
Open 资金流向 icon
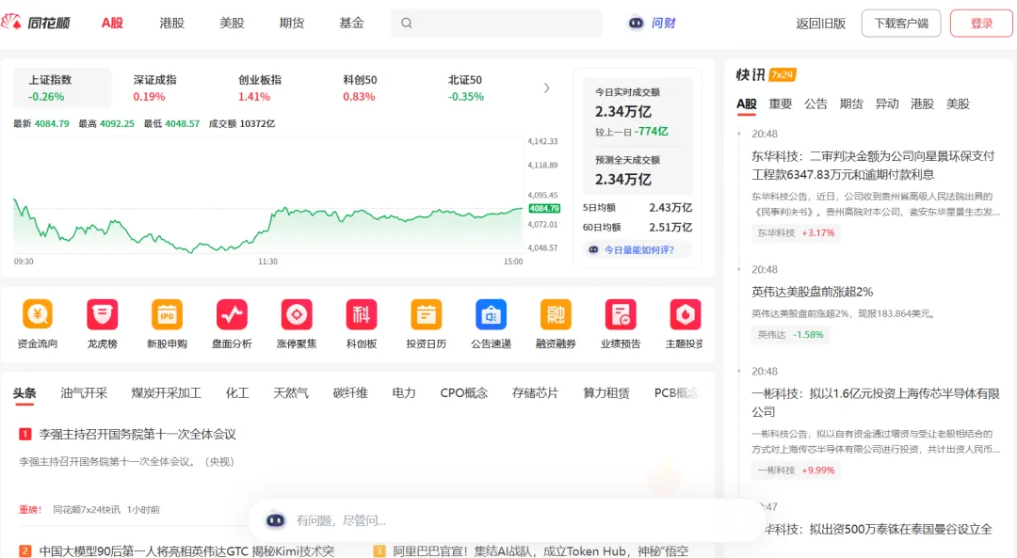point(38,314)
